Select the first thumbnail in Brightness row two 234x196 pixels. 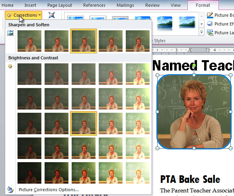coord(29,99)
